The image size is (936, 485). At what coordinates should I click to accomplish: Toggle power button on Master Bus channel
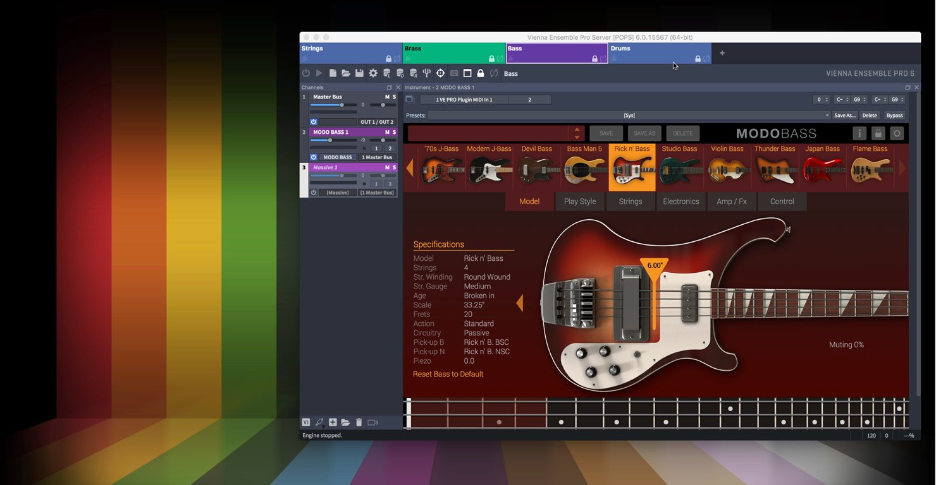[x=314, y=122]
